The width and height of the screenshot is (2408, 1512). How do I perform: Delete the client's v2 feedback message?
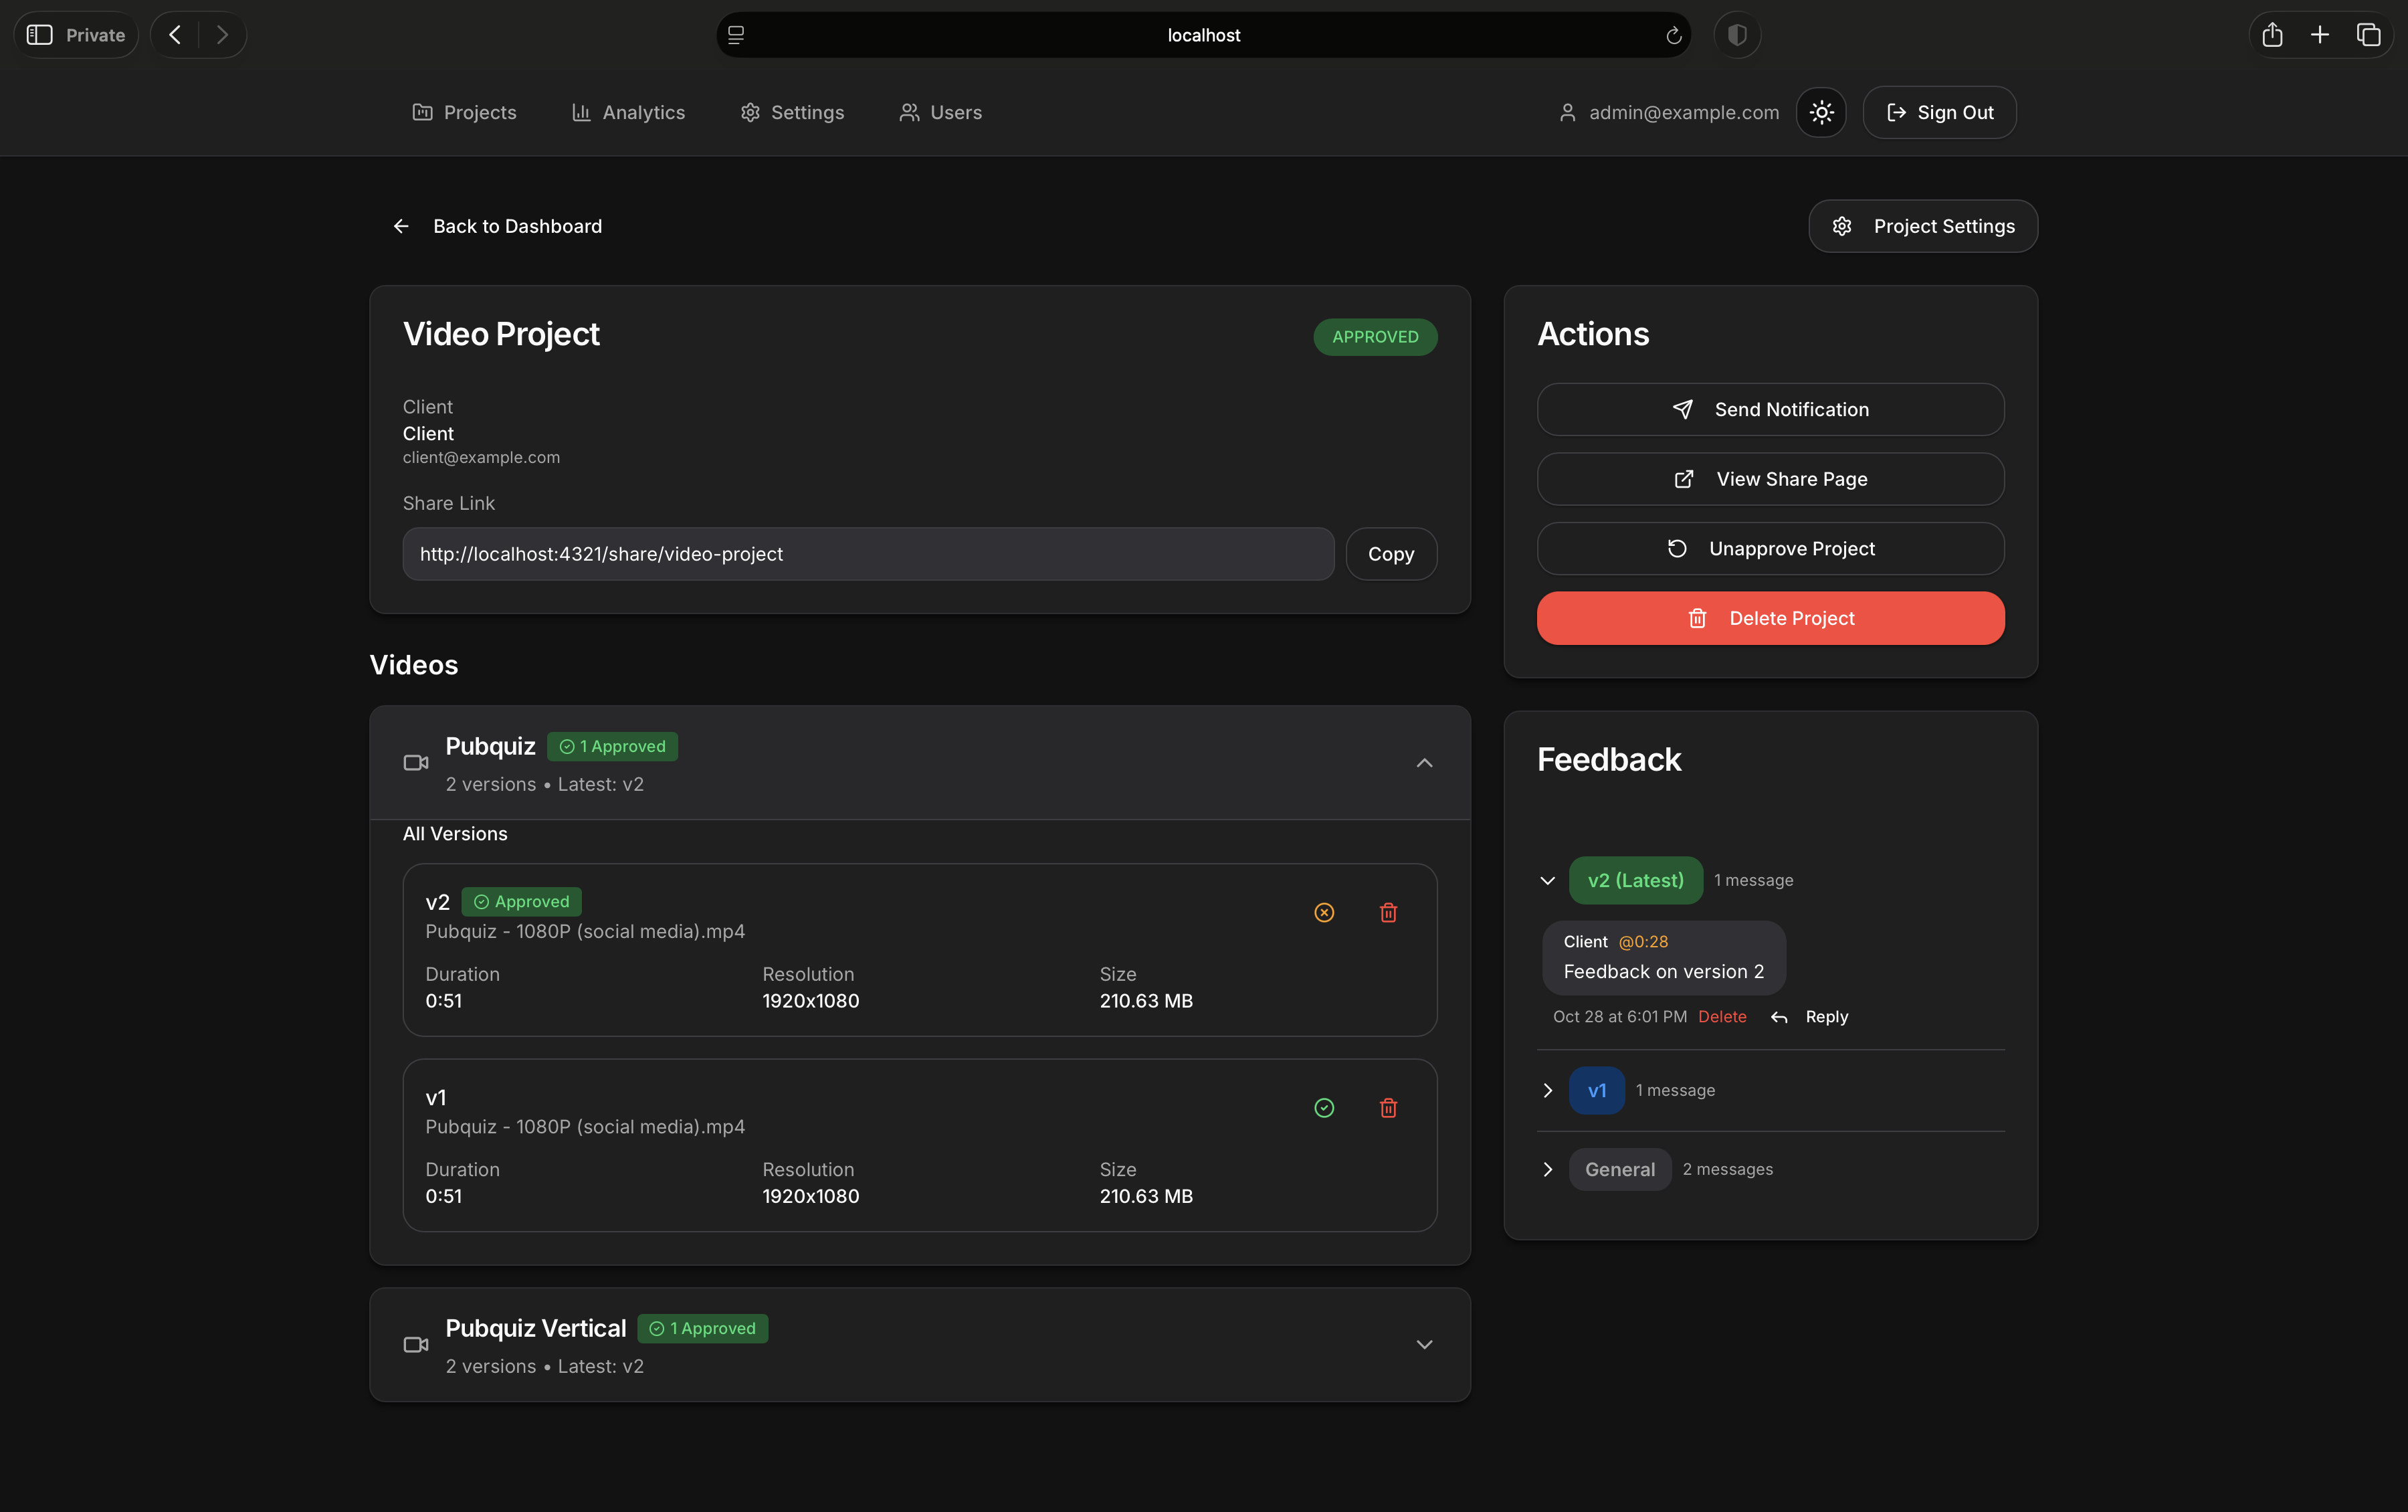pos(1722,1017)
